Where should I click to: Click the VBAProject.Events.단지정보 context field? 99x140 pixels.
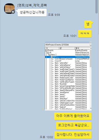67,45
